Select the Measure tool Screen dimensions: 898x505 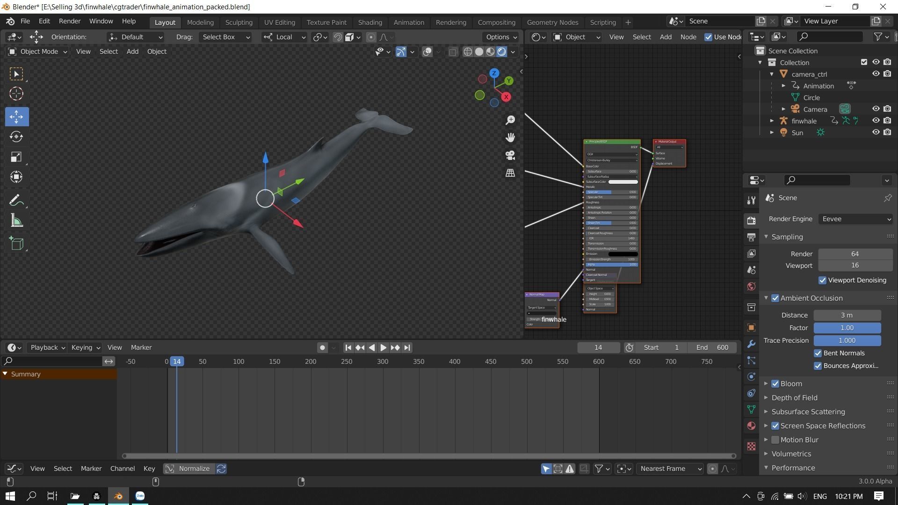pos(16,221)
